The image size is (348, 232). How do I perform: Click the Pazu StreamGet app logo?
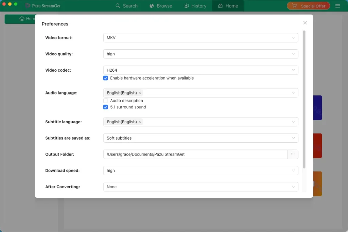28,6
